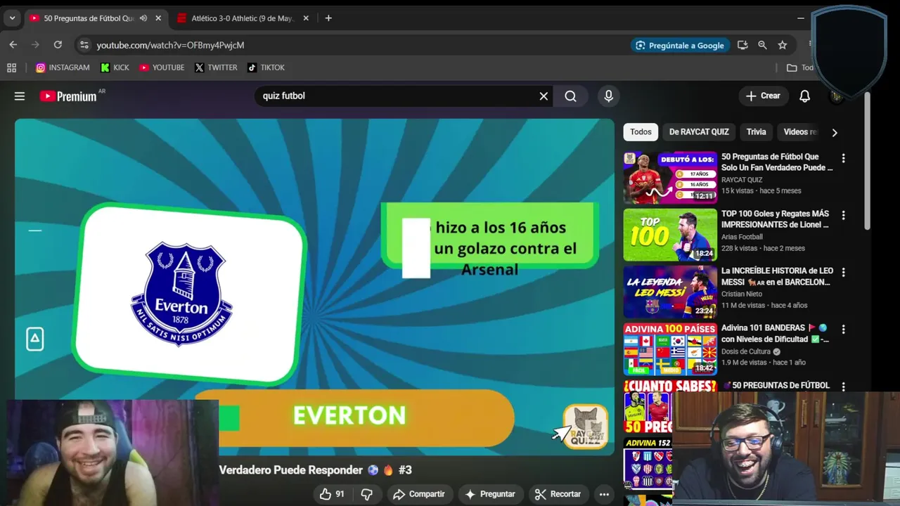Open the bookmarks folder on the right
900x506 pixels.
click(799, 67)
